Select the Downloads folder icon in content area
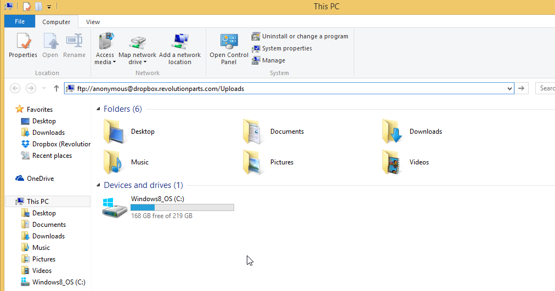Viewport: 555px width, 291px height. (392, 132)
